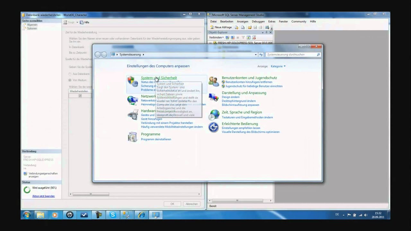The width and height of the screenshot is (411, 231).
Task: Click the Skript button in restore dialog
Action: click(x=69, y=22)
